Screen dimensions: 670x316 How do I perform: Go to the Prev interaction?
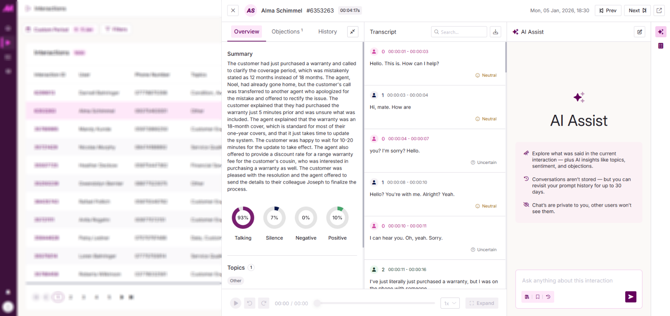tap(608, 11)
